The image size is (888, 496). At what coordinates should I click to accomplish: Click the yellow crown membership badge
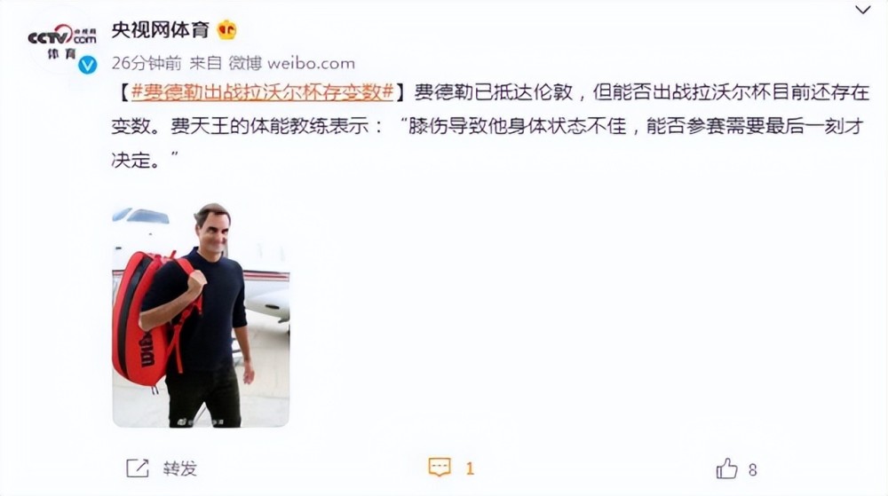tap(226, 29)
